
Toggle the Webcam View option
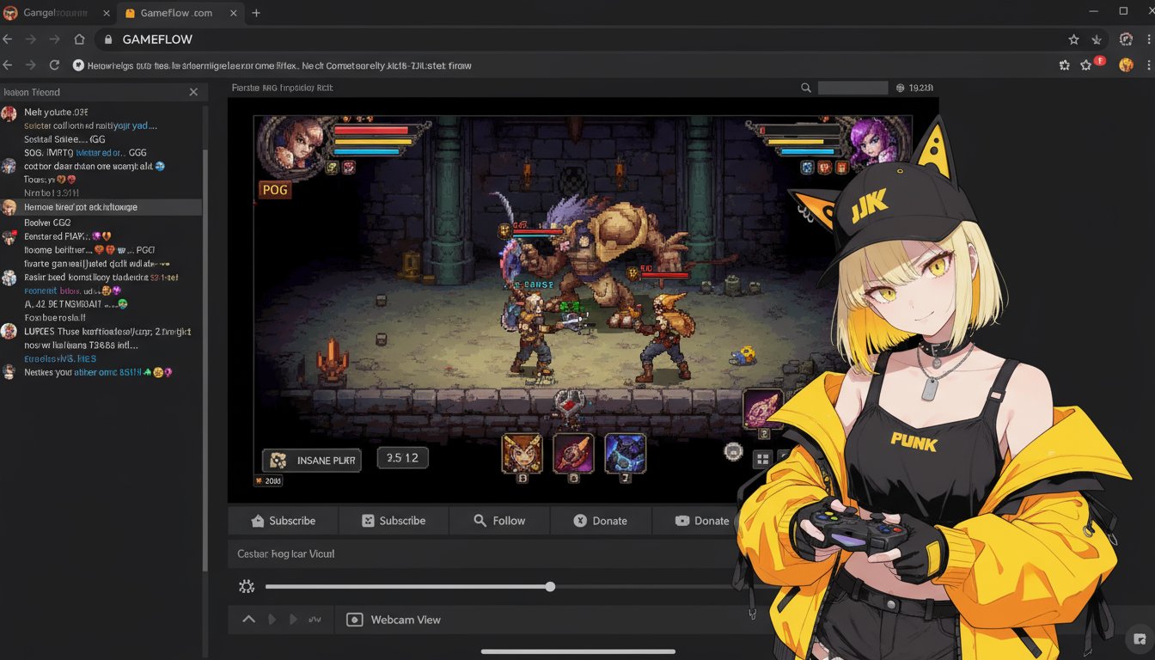point(394,620)
